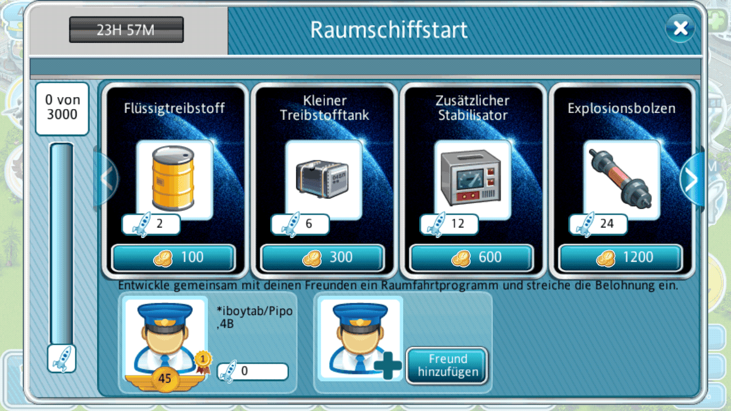Tap rocket points badge showing 24
Screen dimensions: 731x411
pos(598,224)
